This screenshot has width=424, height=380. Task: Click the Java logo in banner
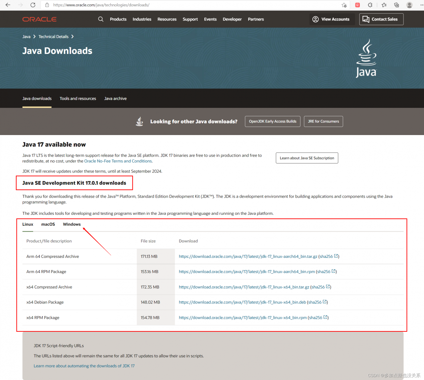tap(366, 58)
